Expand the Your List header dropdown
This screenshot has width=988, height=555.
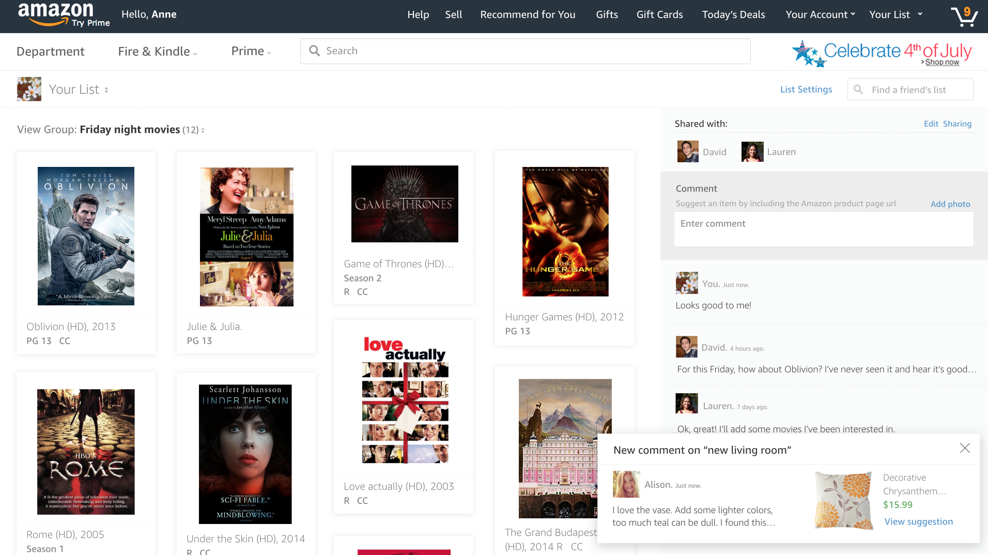(x=896, y=14)
